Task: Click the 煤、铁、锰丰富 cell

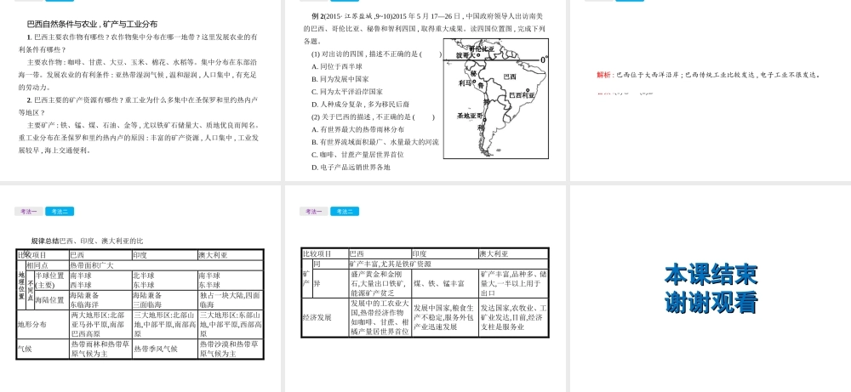Action: (445, 283)
